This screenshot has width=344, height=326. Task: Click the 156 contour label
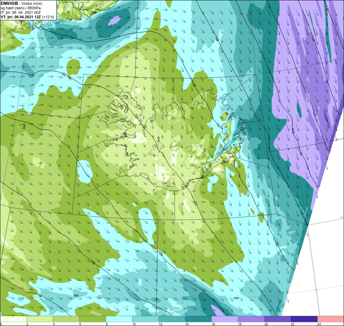pos(93,262)
